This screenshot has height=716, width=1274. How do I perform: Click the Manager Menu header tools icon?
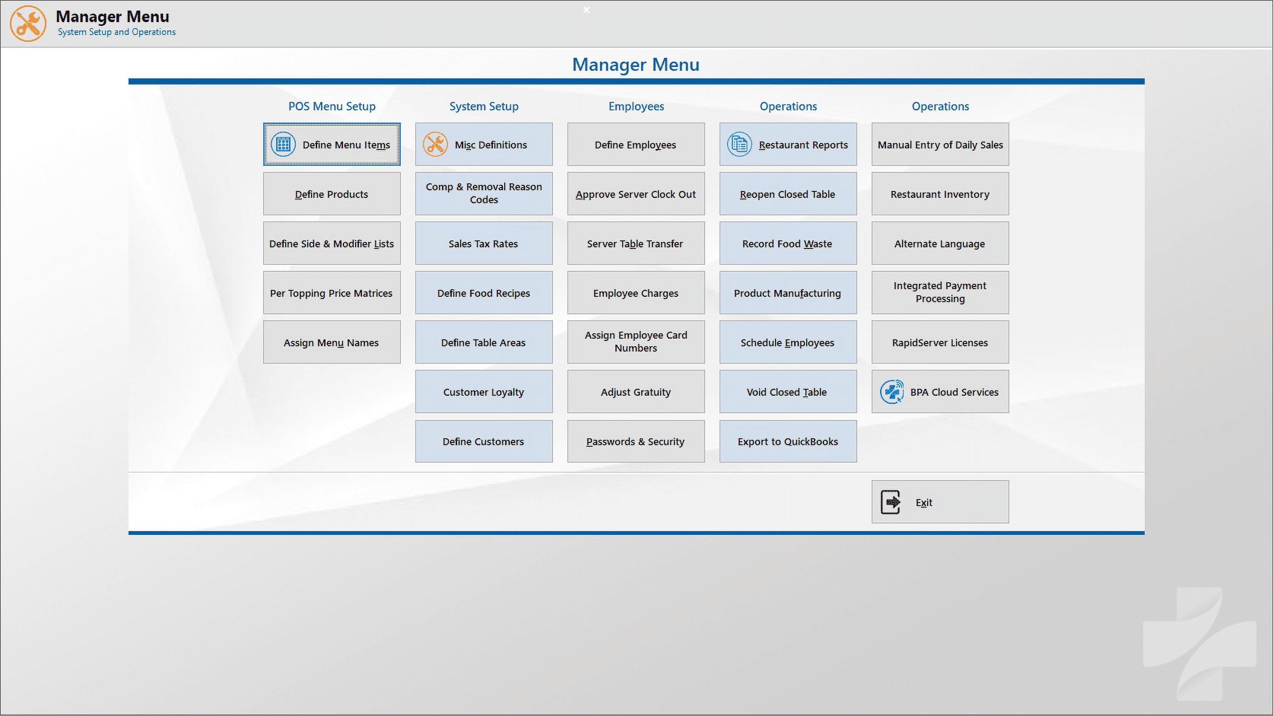[28, 23]
